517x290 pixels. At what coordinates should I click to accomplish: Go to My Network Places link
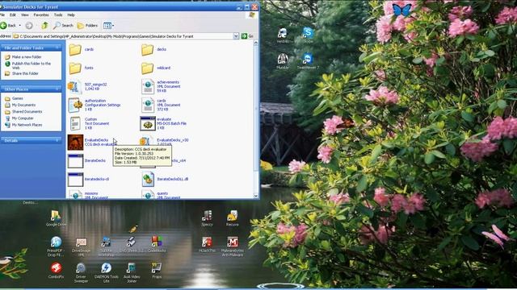click(x=27, y=125)
